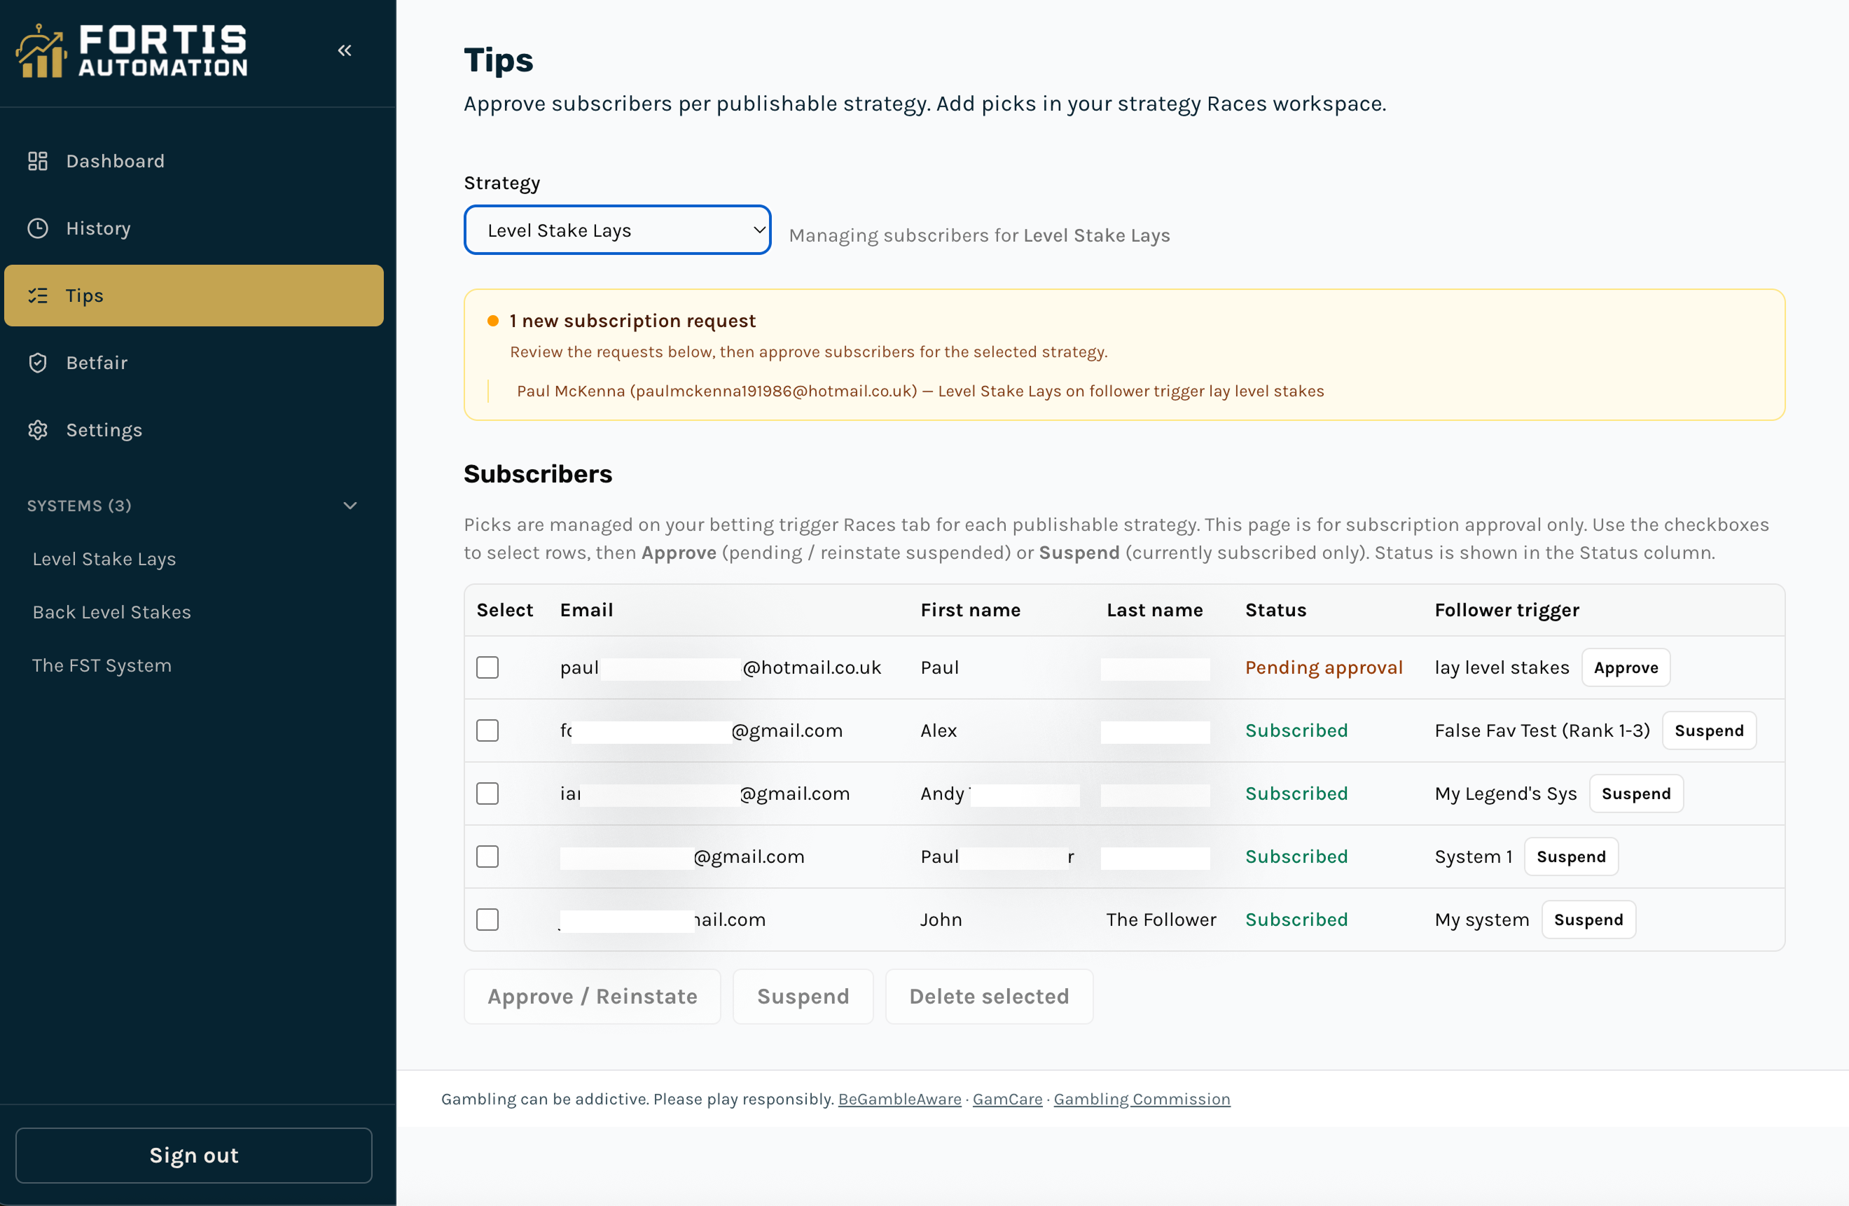The width and height of the screenshot is (1849, 1206).
Task: Click the Fortis Automation logo
Action: 131,50
